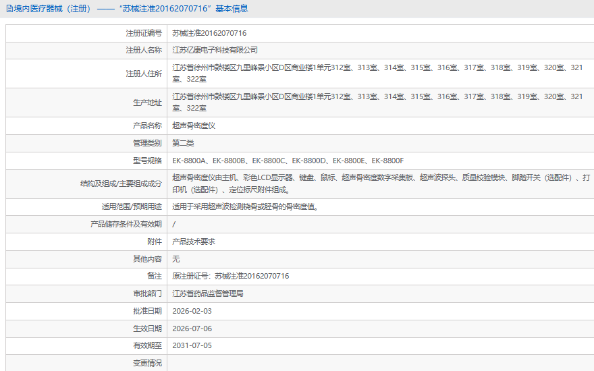Select approval date 2026-02-03

click(192, 311)
